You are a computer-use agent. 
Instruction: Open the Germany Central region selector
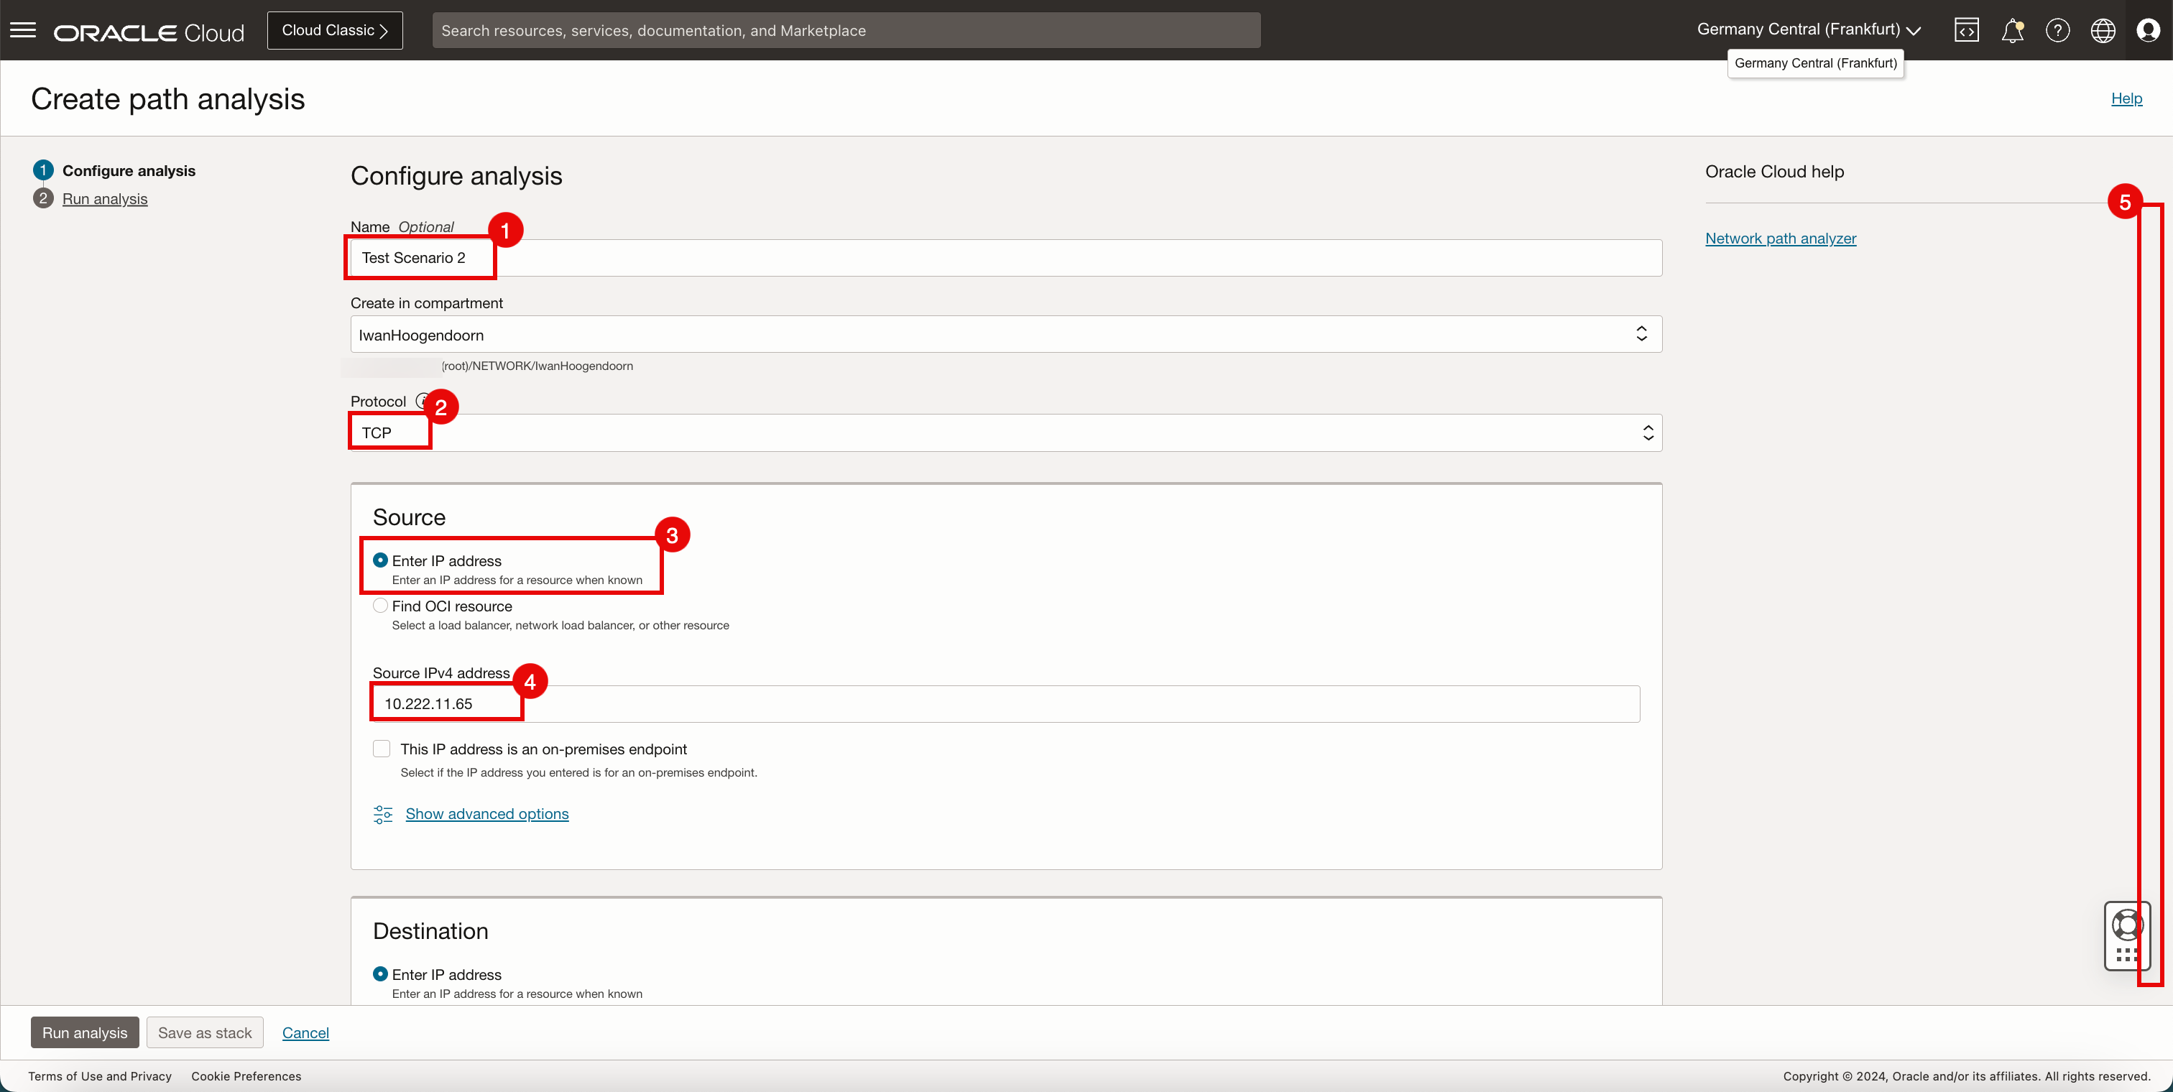coord(1809,29)
